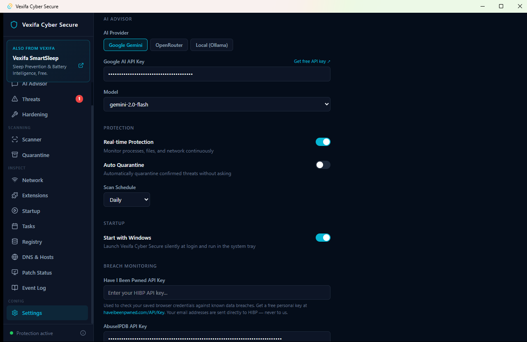The image size is (527, 342).
Task: Click the red badge on Threats
Action: point(79,99)
